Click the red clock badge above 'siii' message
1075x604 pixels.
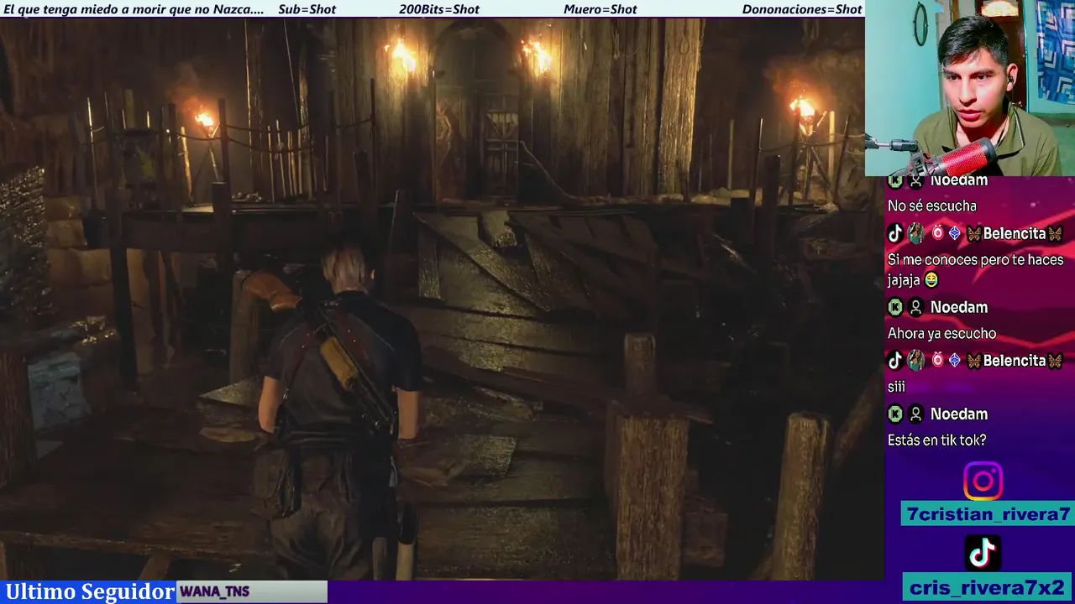tap(937, 361)
